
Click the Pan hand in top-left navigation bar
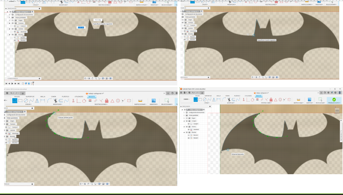pyautogui.click(x=92, y=78)
